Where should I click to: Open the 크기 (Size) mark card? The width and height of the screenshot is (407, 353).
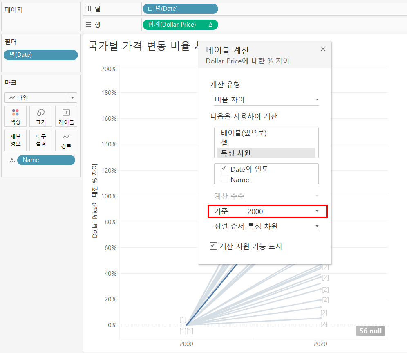point(41,116)
